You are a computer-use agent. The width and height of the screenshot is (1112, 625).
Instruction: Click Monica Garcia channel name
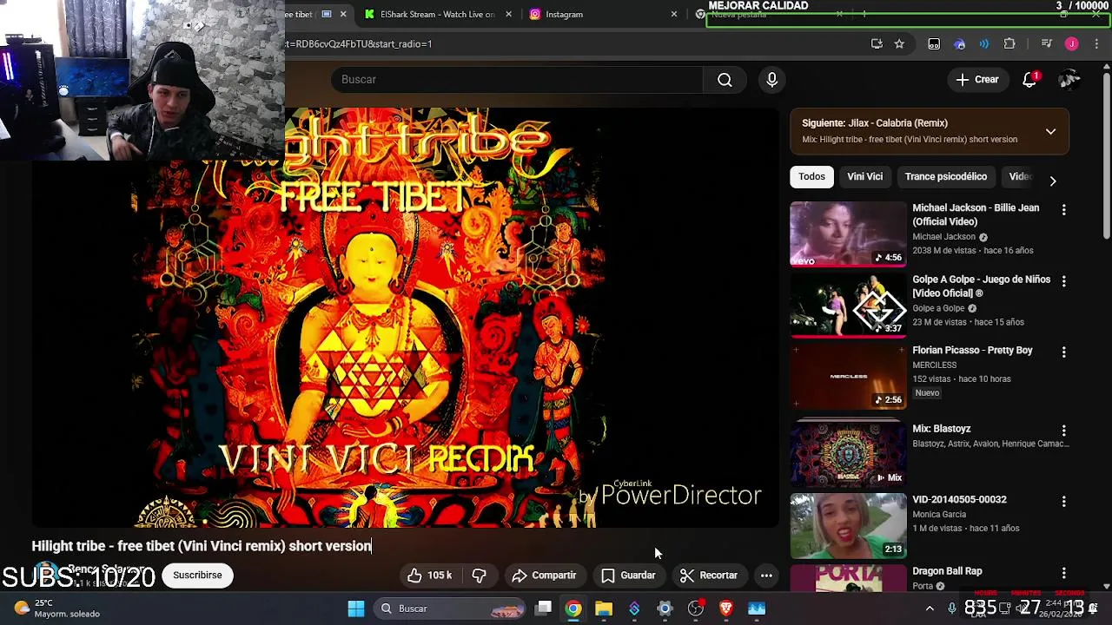(939, 514)
